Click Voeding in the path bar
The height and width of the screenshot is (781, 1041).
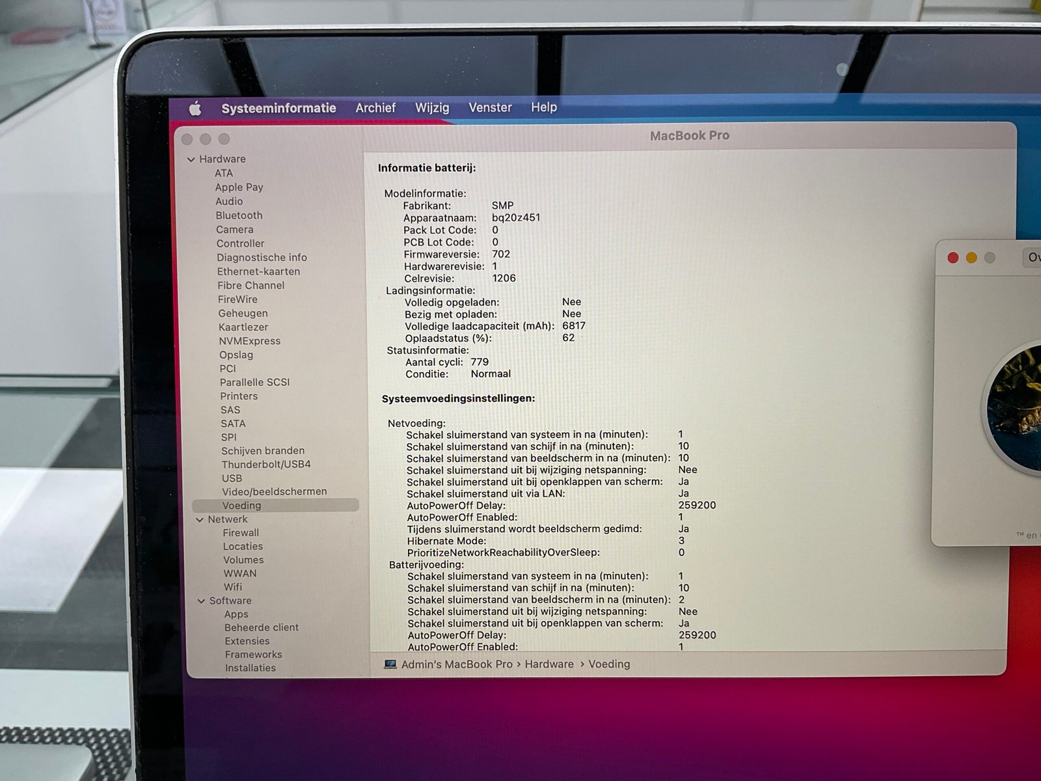(609, 665)
